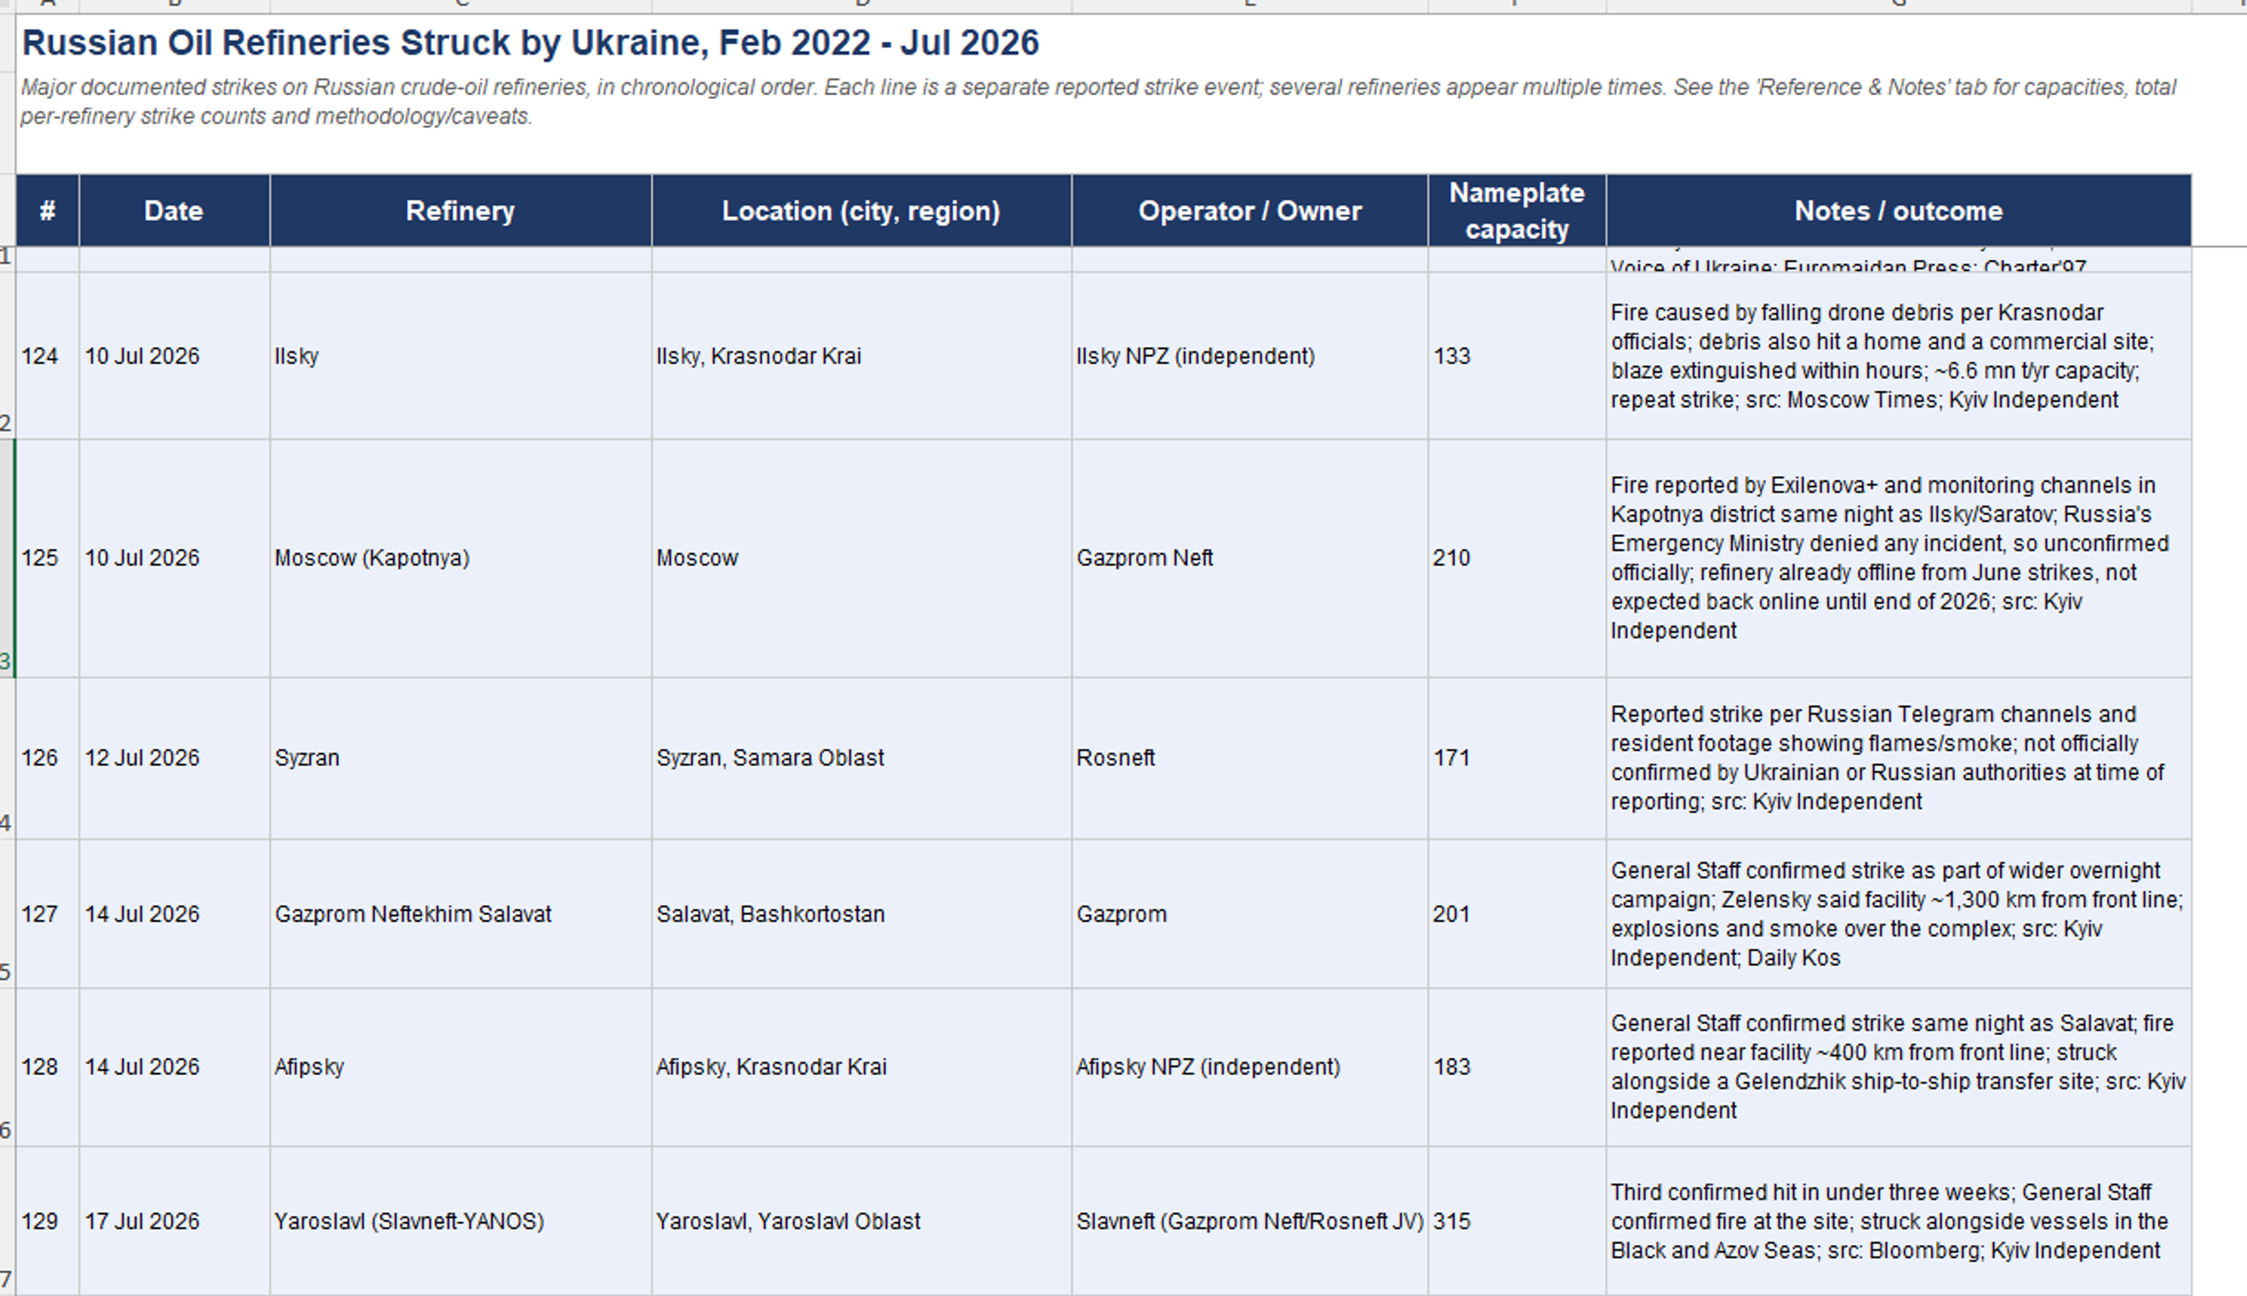The image size is (2247, 1296).
Task: Click '14 Jul 2026' date in Salavat row
Action: pyautogui.click(x=174, y=914)
